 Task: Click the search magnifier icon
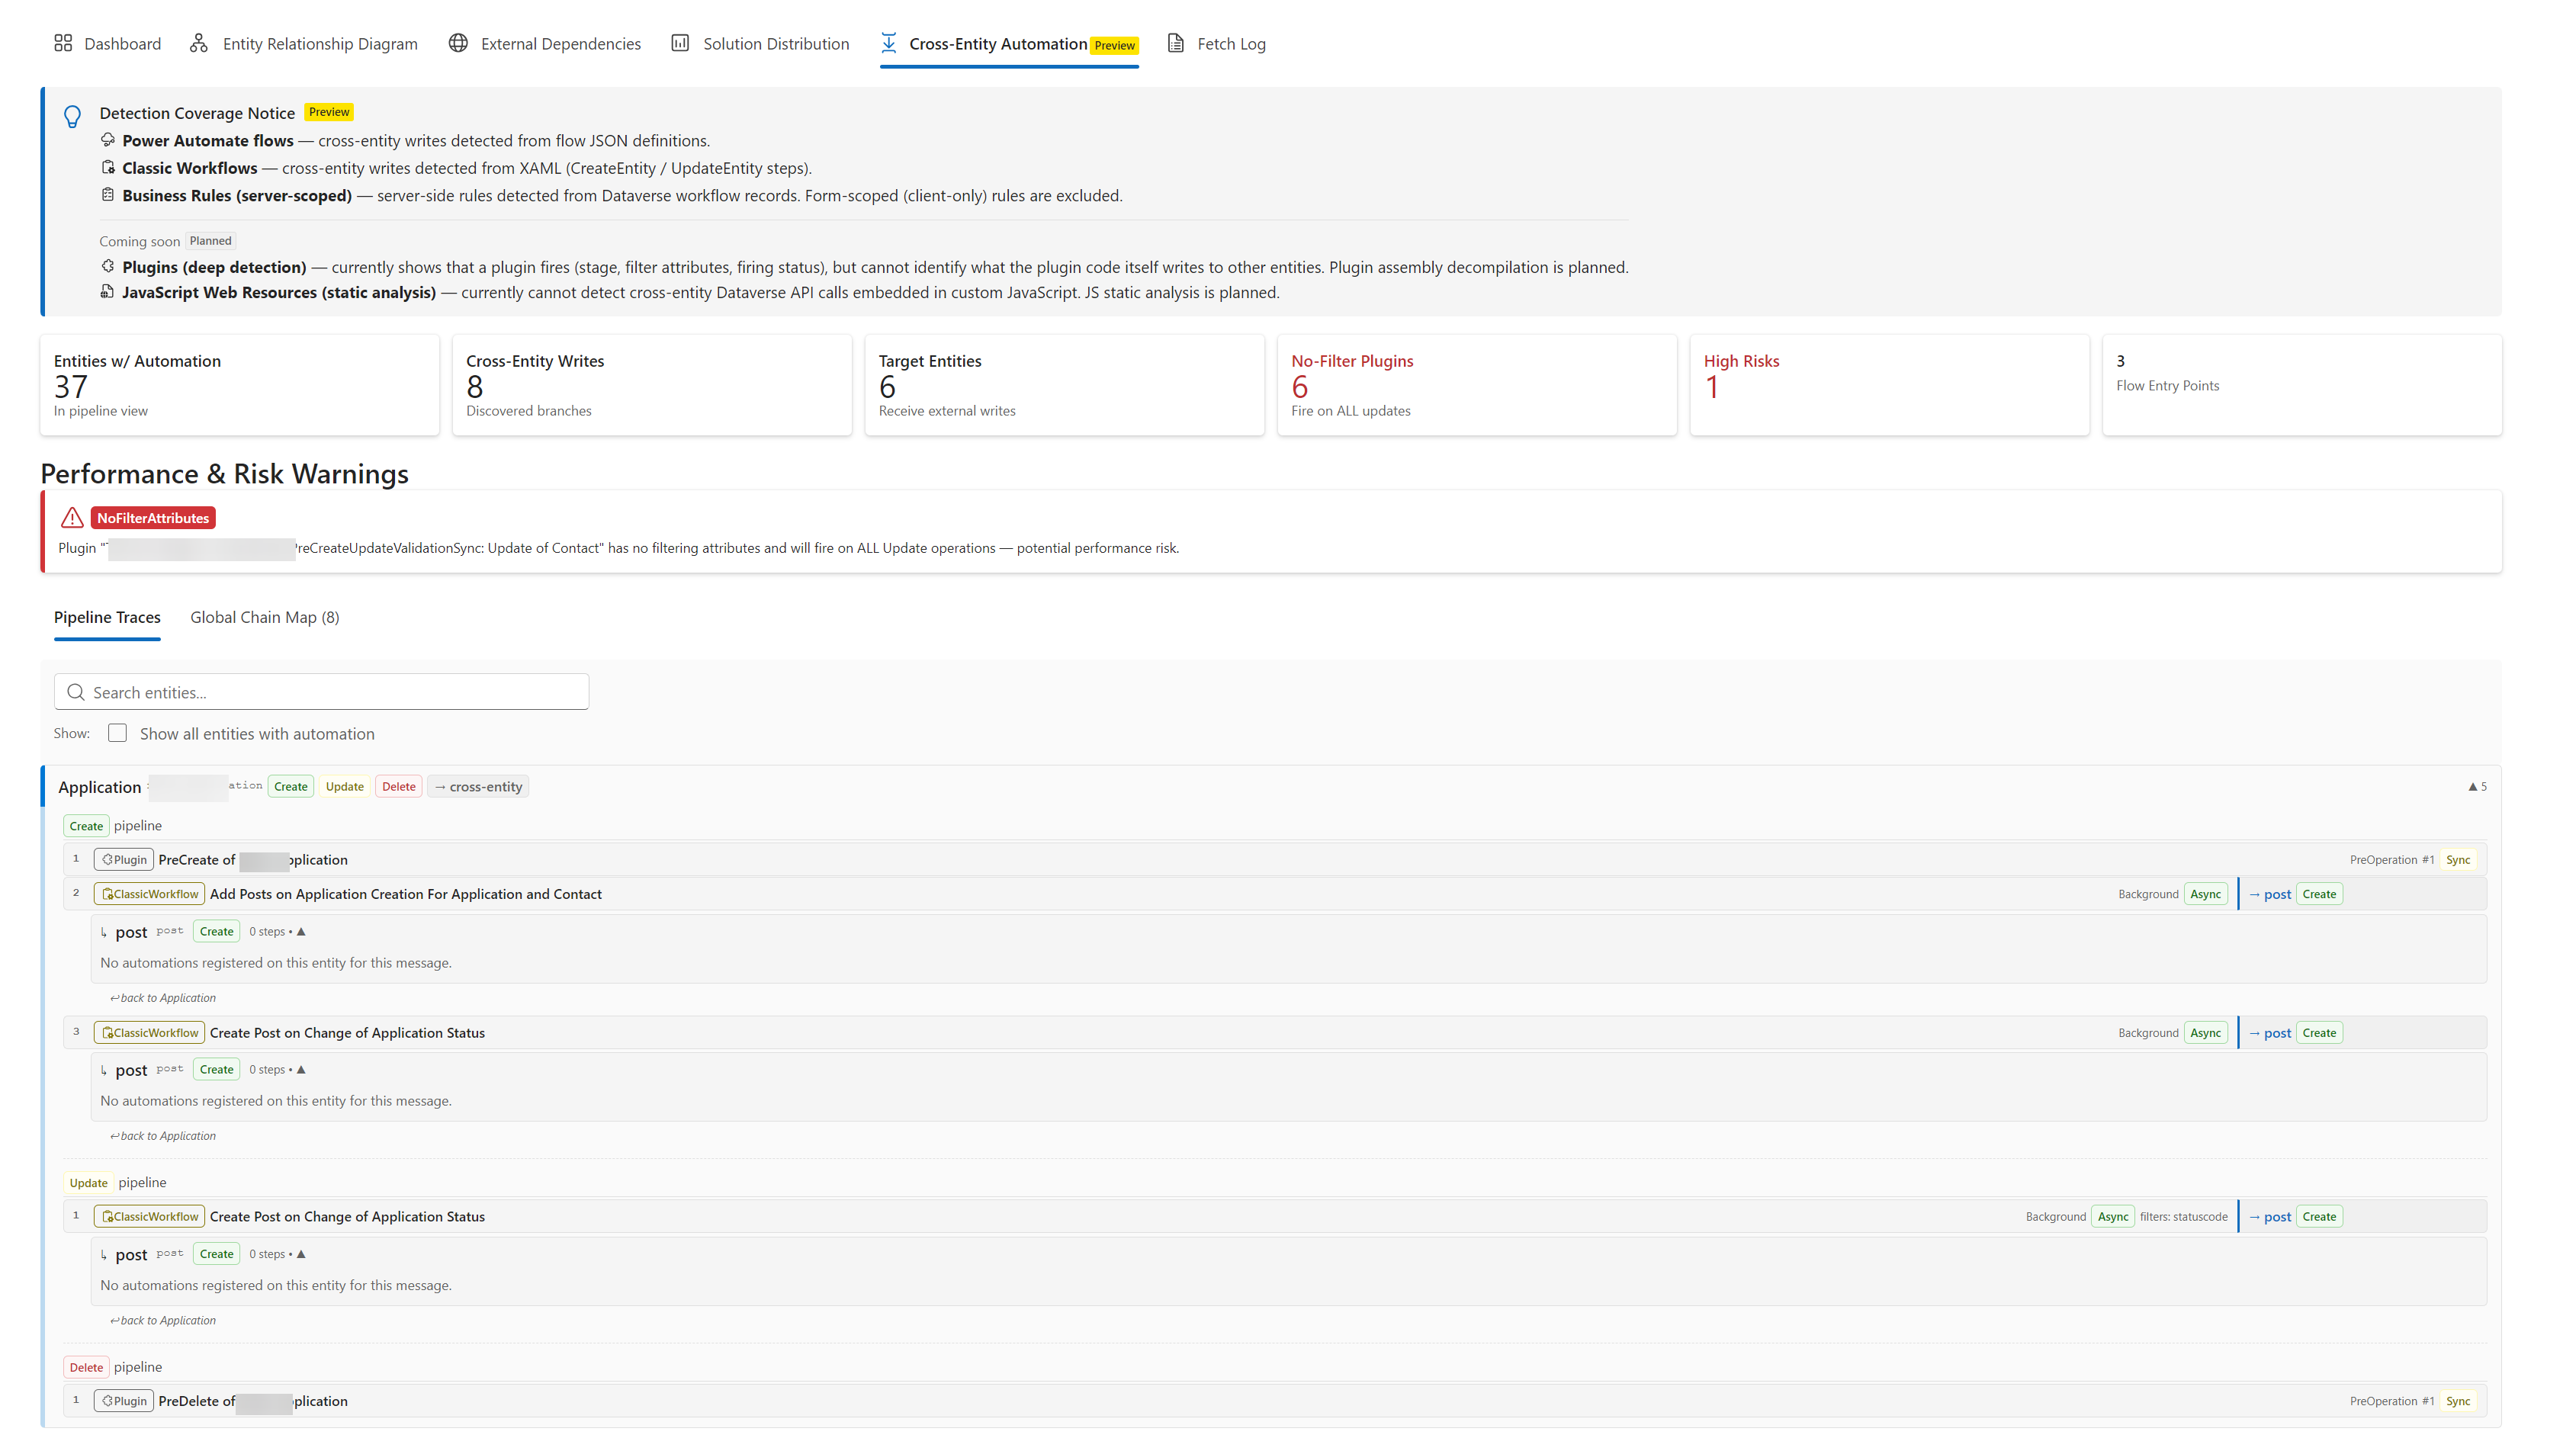pos(75,692)
